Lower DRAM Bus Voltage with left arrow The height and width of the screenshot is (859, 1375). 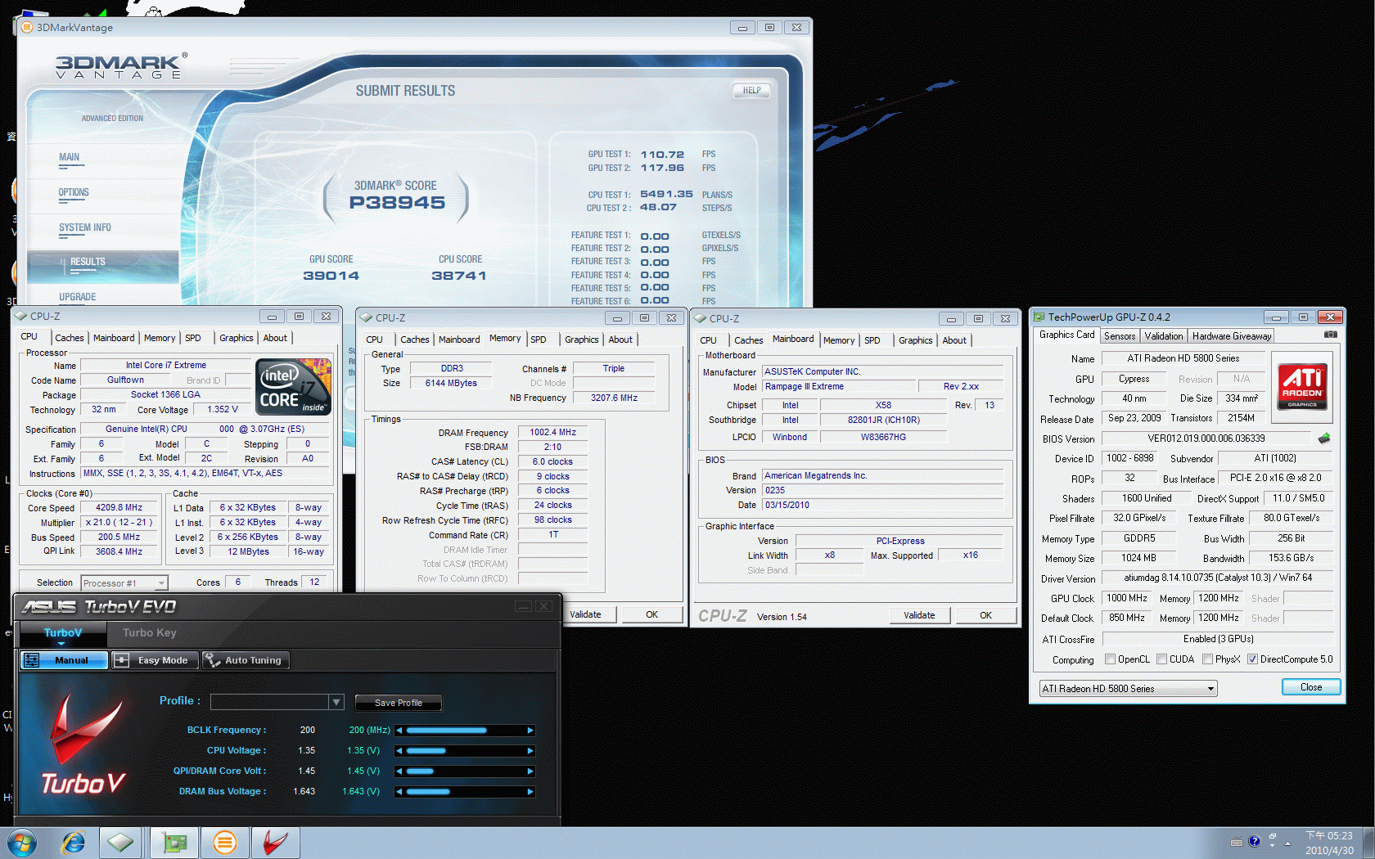[399, 791]
